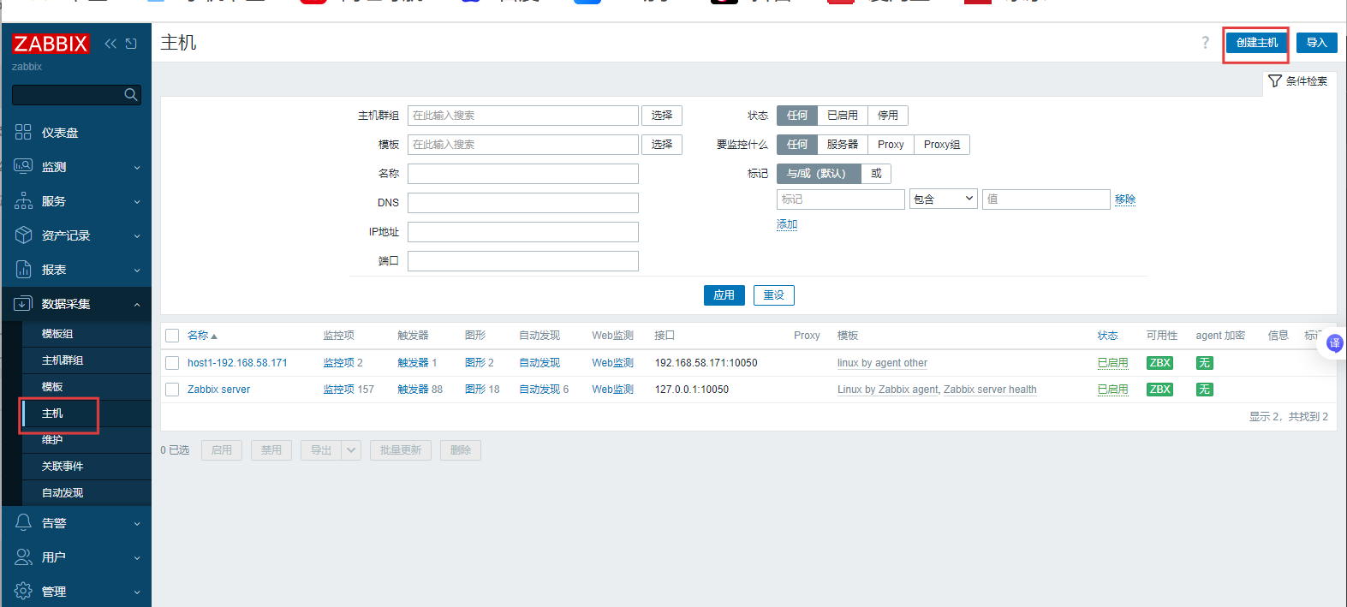Screen dimensions: 1347x607
Task: Open 主机群组 submenu item
Action: 86,360
